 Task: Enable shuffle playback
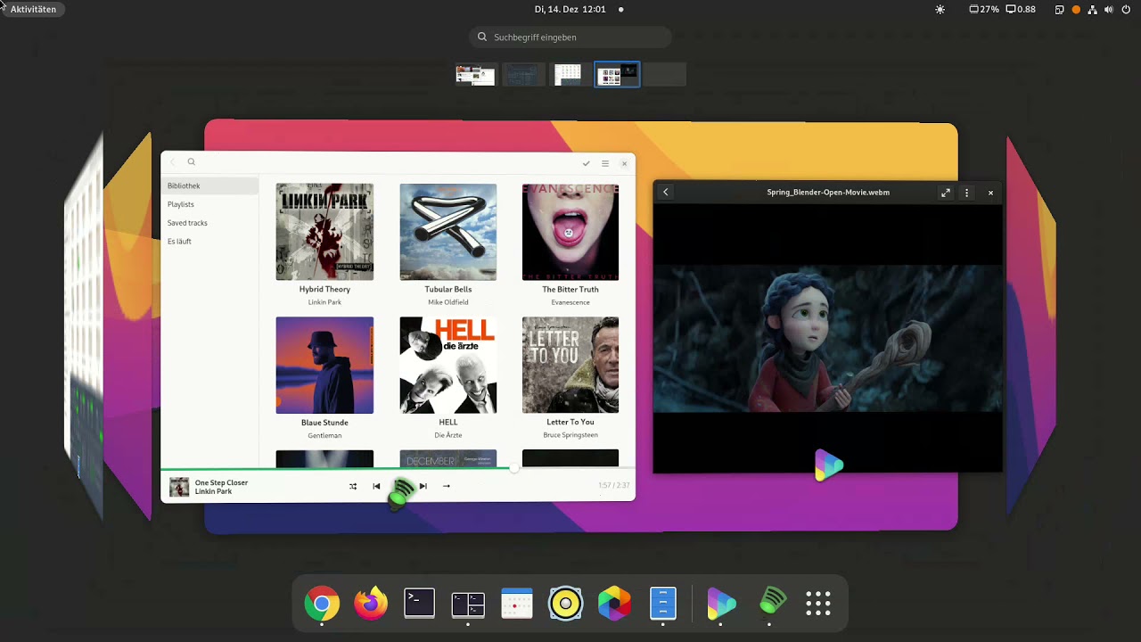tap(353, 486)
